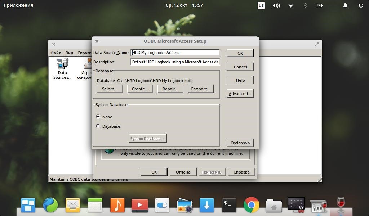Open the Mail envelope dock icon
This screenshot has width=369, height=216.
click(x=73, y=205)
